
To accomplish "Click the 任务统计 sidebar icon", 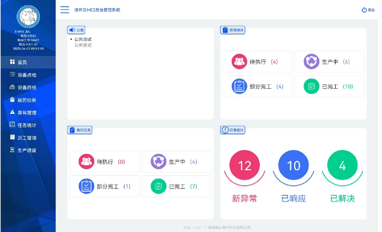I will coord(13,125).
